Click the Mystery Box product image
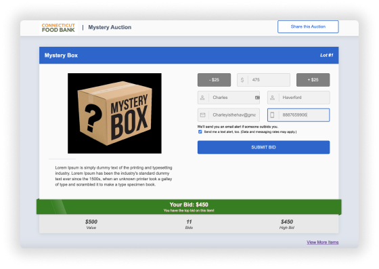Viewport: 379px width, 269px height. coord(114,113)
